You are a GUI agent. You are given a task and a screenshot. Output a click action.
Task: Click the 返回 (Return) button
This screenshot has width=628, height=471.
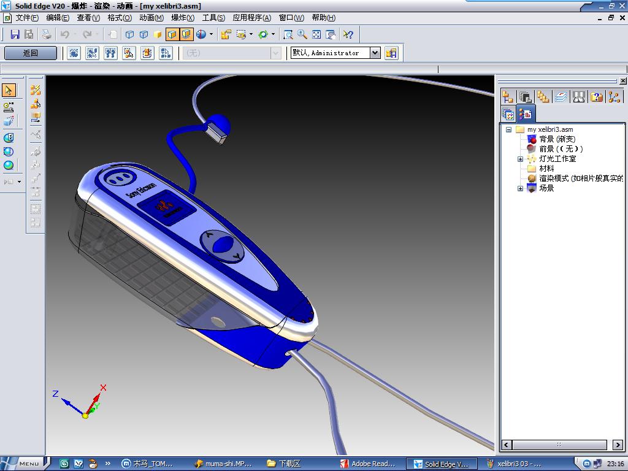point(31,53)
